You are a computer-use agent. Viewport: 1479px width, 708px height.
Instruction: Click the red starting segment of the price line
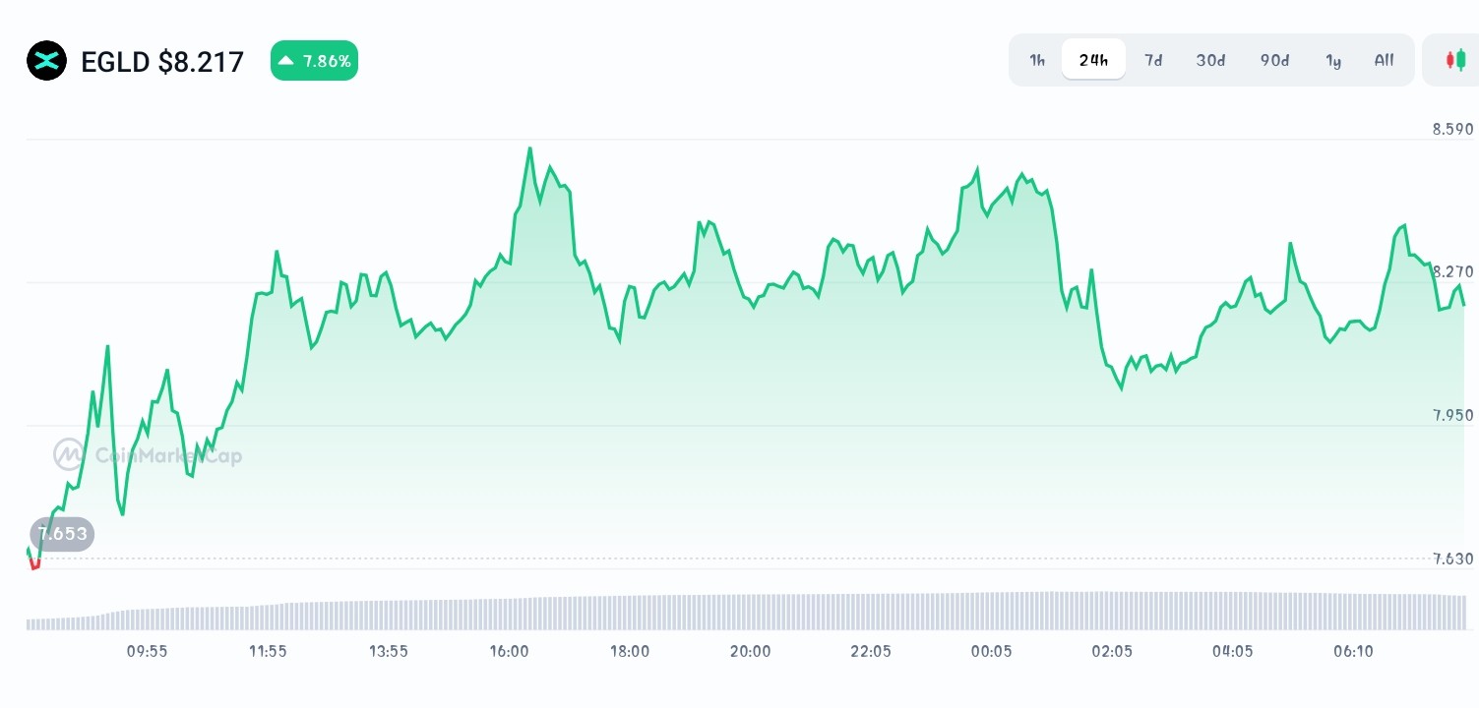click(x=35, y=562)
